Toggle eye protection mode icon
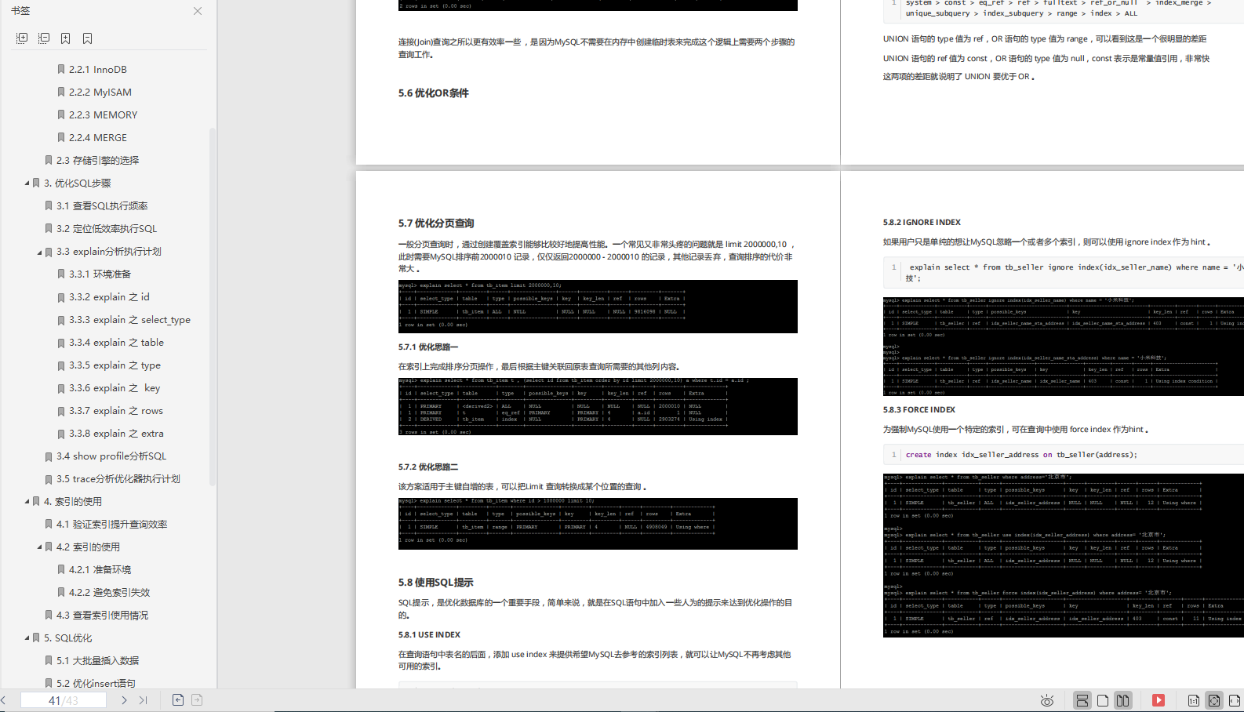This screenshot has width=1244, height=712. pyautogui.click(x=1047, y=701)
